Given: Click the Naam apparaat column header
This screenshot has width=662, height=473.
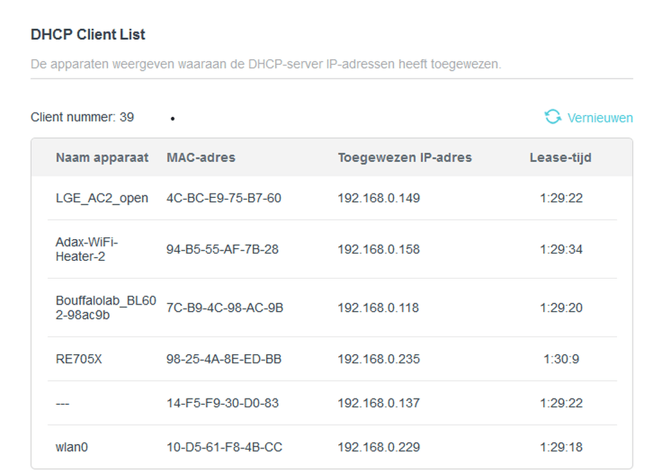Looking at the screenshot, I should tap(102, 157).
